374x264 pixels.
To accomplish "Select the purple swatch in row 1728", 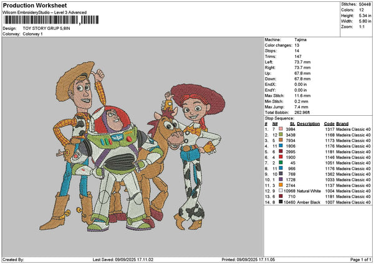I will pos(280,179).
